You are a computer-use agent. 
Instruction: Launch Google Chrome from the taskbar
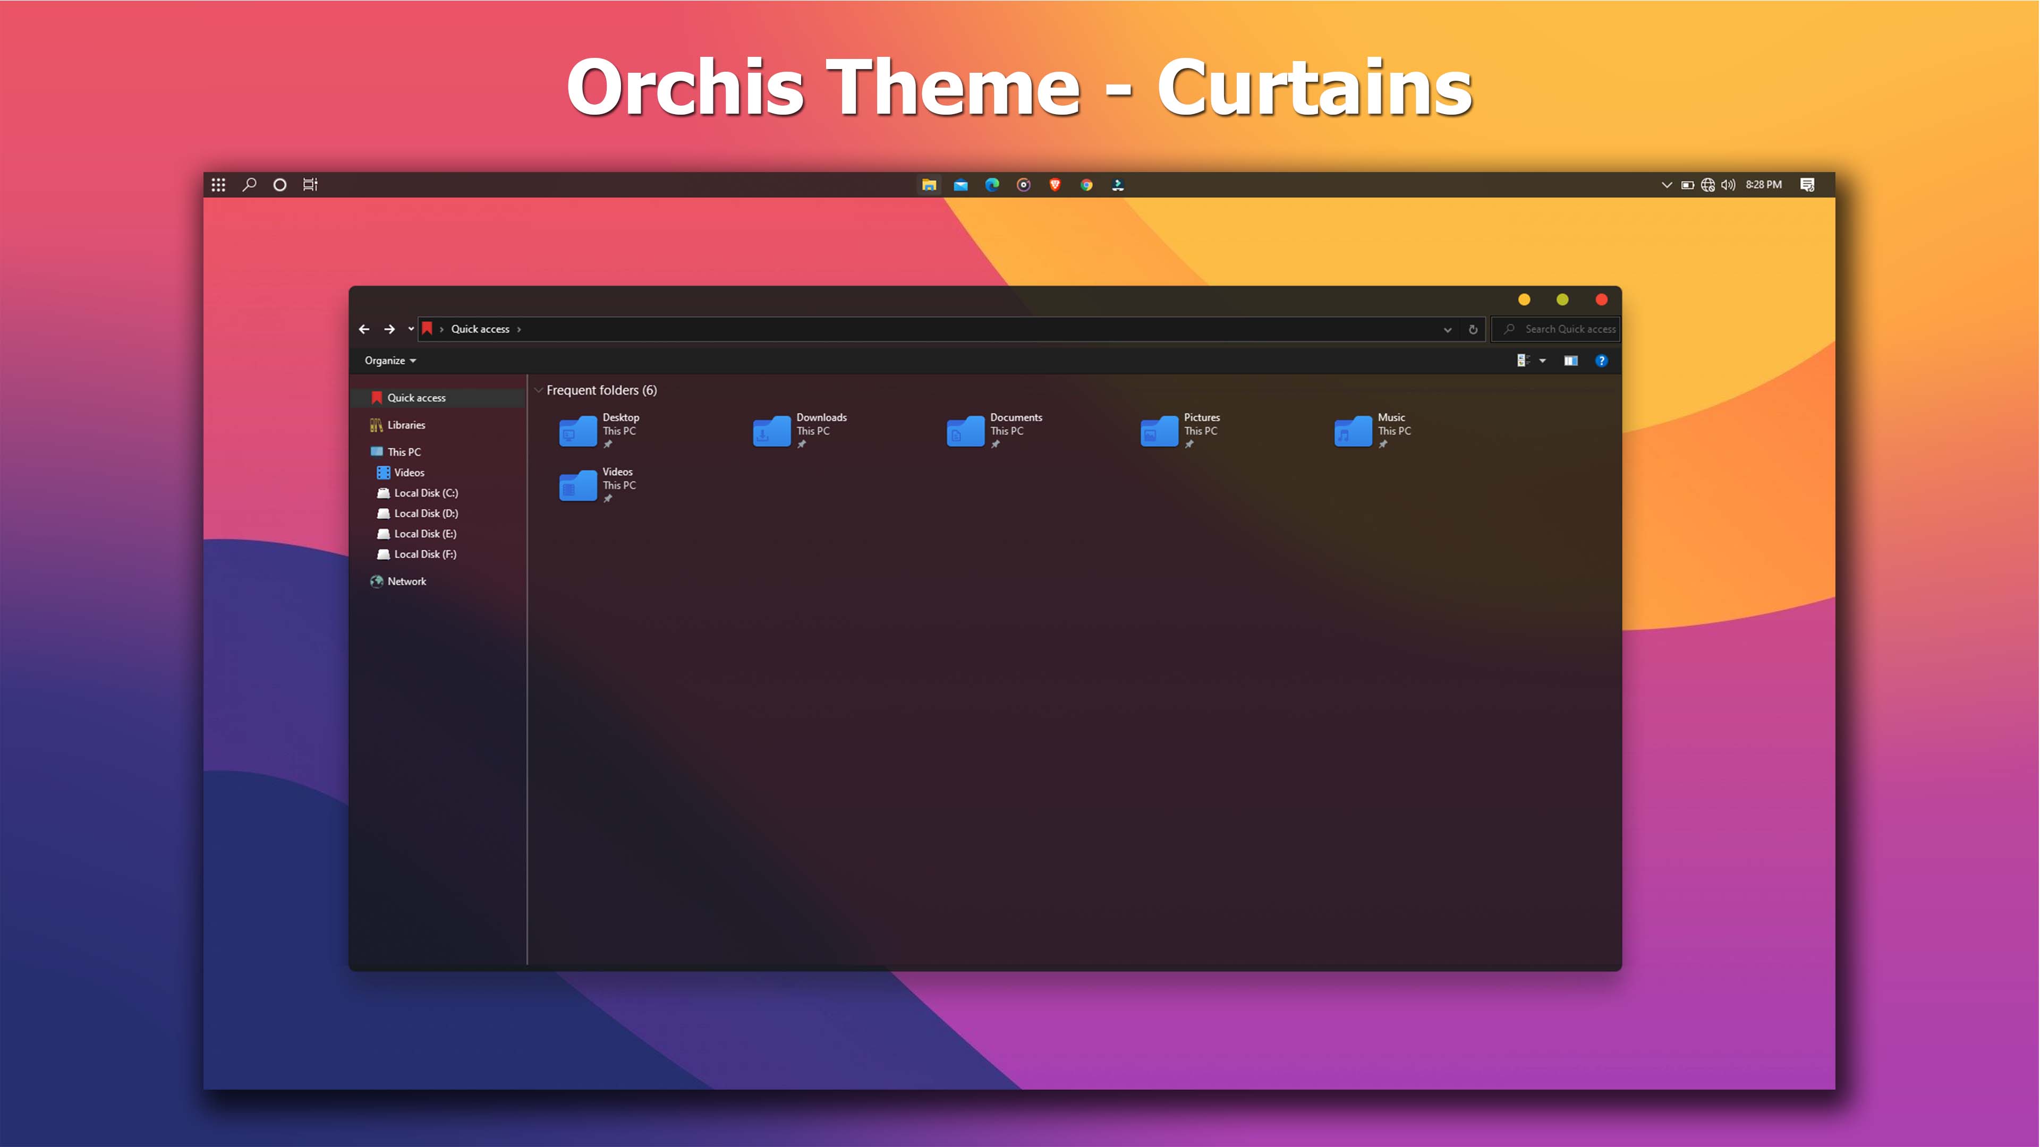pyautogui.click(x=1086, y=184)
